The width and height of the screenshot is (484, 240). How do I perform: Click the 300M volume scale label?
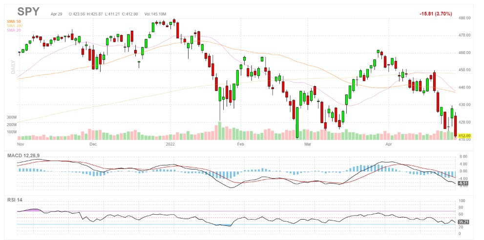coord(11,117)
